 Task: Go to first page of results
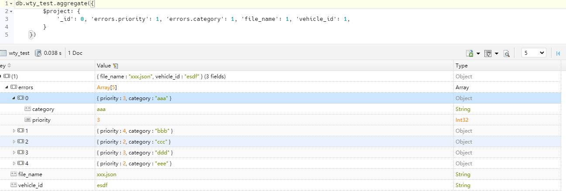point(558,53)
